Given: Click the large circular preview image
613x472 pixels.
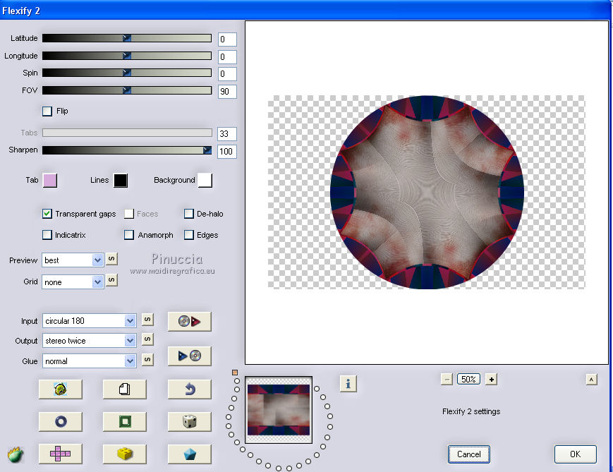Looking at the screenshot, I should [x=427, y=192].
